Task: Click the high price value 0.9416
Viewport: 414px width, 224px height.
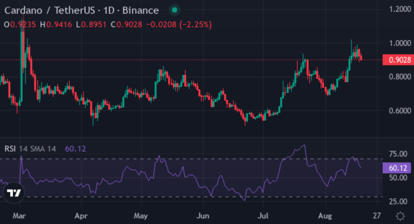Action: pyautogui.click(x=59, y=25)
